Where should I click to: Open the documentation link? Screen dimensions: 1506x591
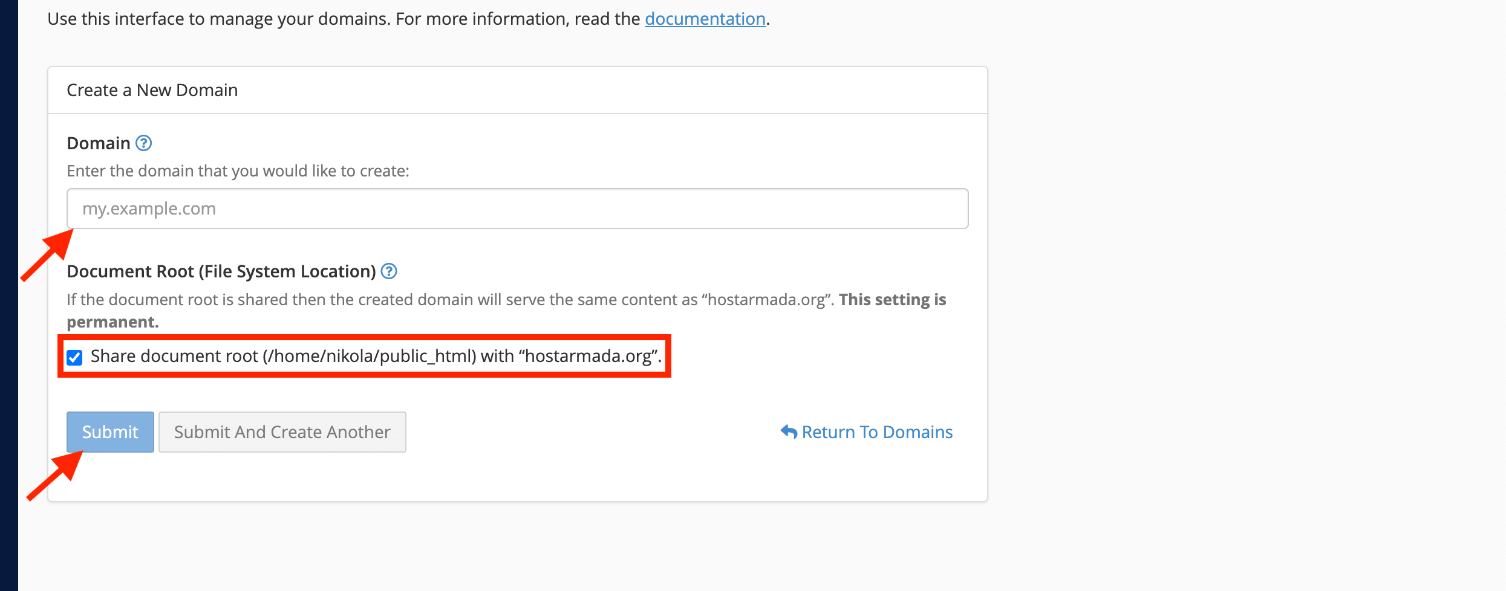705,19
